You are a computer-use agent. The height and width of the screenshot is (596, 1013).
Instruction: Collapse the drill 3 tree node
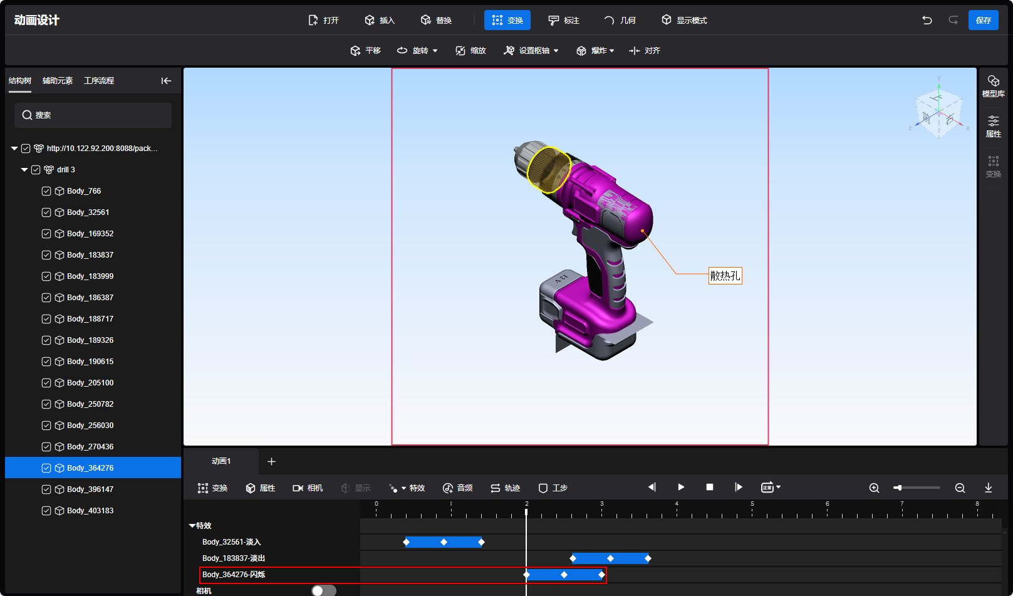point(24,170)
